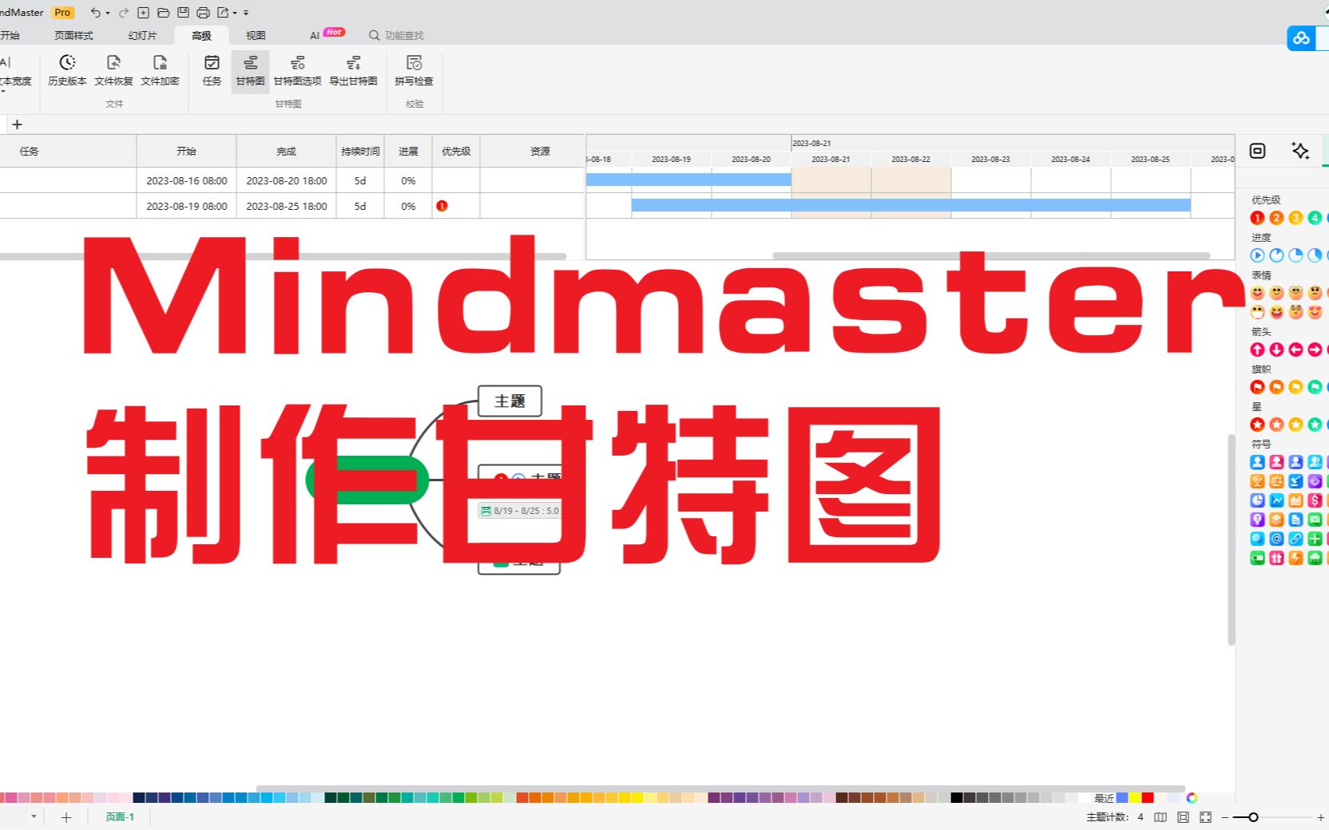The width and height of the screenshot is (1329, 830).
Task: Click finish date 2023-08-25 18:00 cell
Action: click(287, 206)
